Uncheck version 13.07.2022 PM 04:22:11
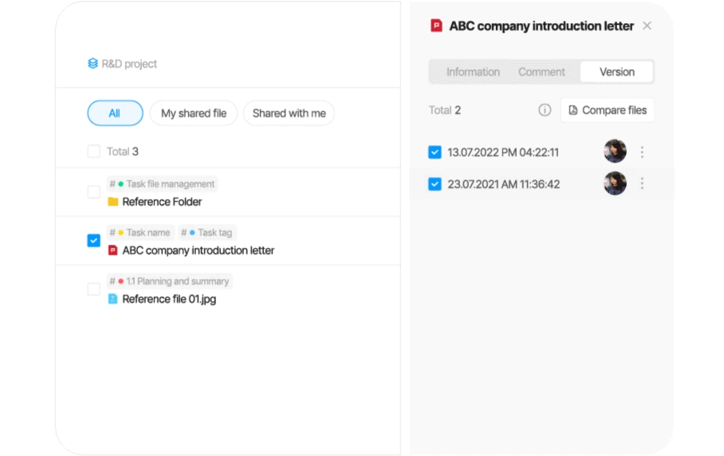 coord(435,152)
